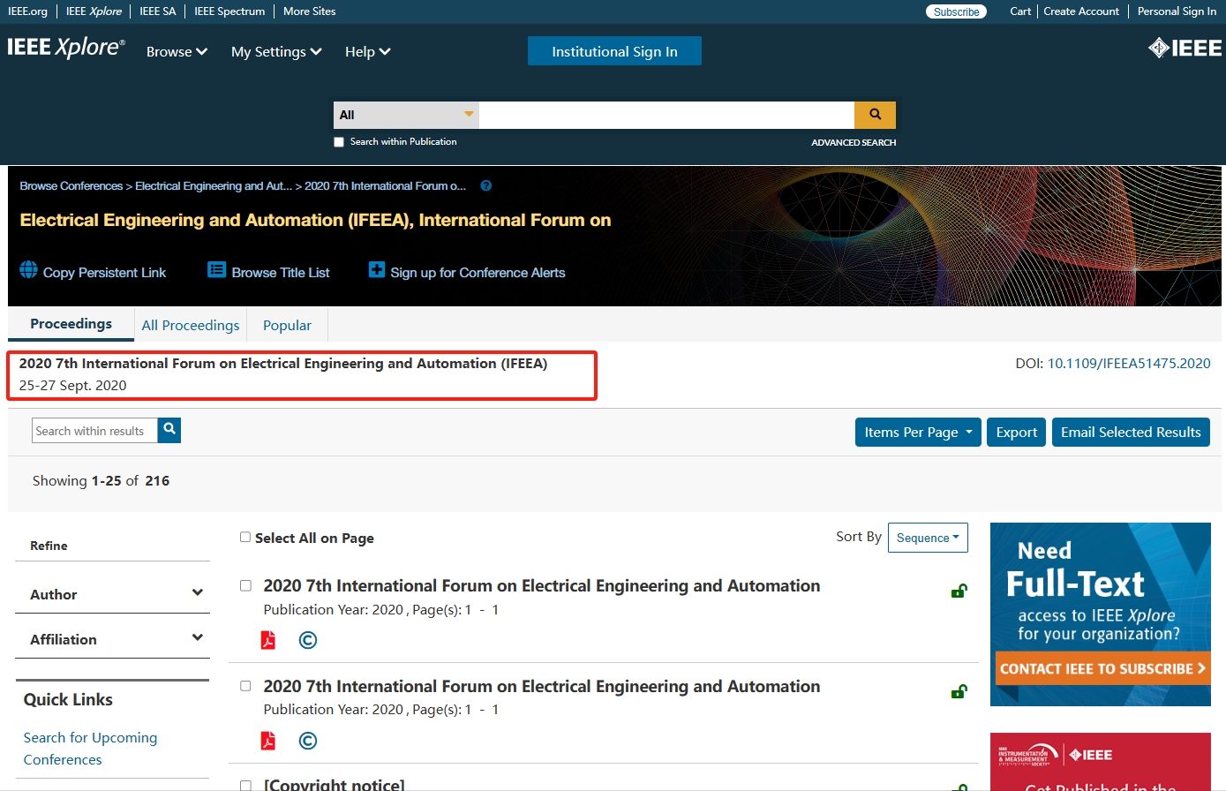Image resolution: width=1226 pixels, height=791 pixels.
Task: Click the IEEE logo at top right
Action: click(x=1185, y=49)
